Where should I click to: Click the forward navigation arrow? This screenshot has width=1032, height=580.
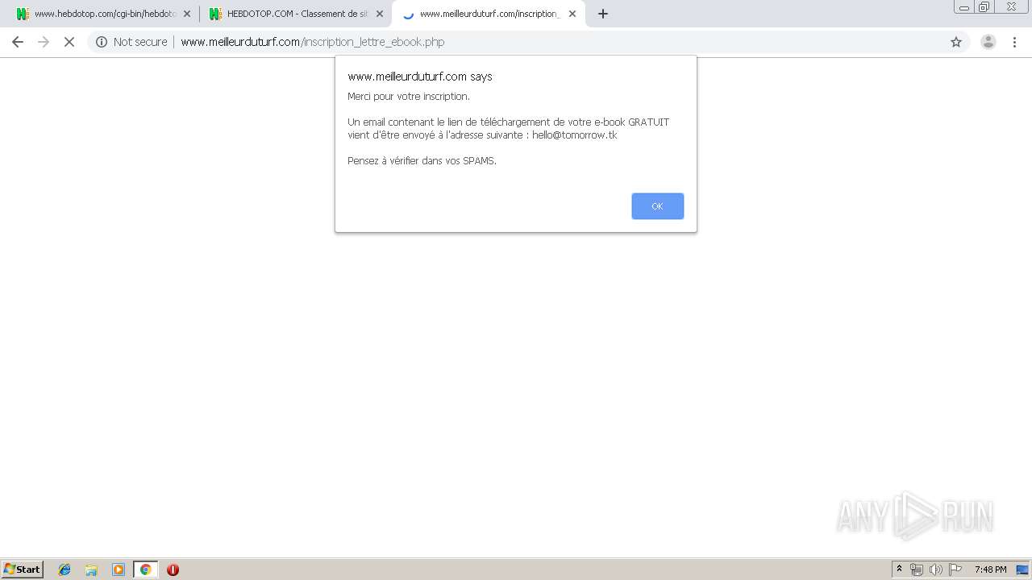coord(44,42)
